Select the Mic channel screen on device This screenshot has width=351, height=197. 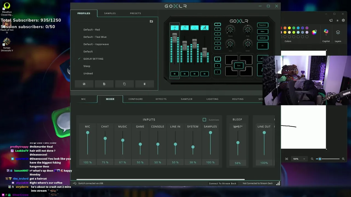click(174, 28)
